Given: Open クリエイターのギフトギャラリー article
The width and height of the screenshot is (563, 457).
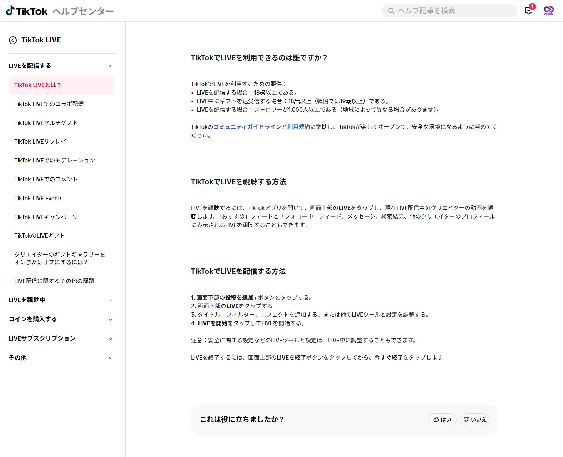Looking at the screenshot, I should coord(60,258).
